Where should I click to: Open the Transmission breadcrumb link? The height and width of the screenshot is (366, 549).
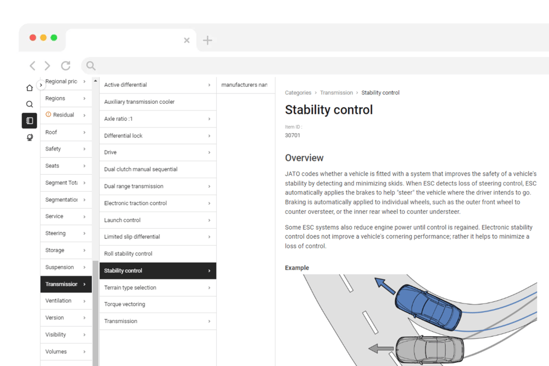tap(337, 92)
